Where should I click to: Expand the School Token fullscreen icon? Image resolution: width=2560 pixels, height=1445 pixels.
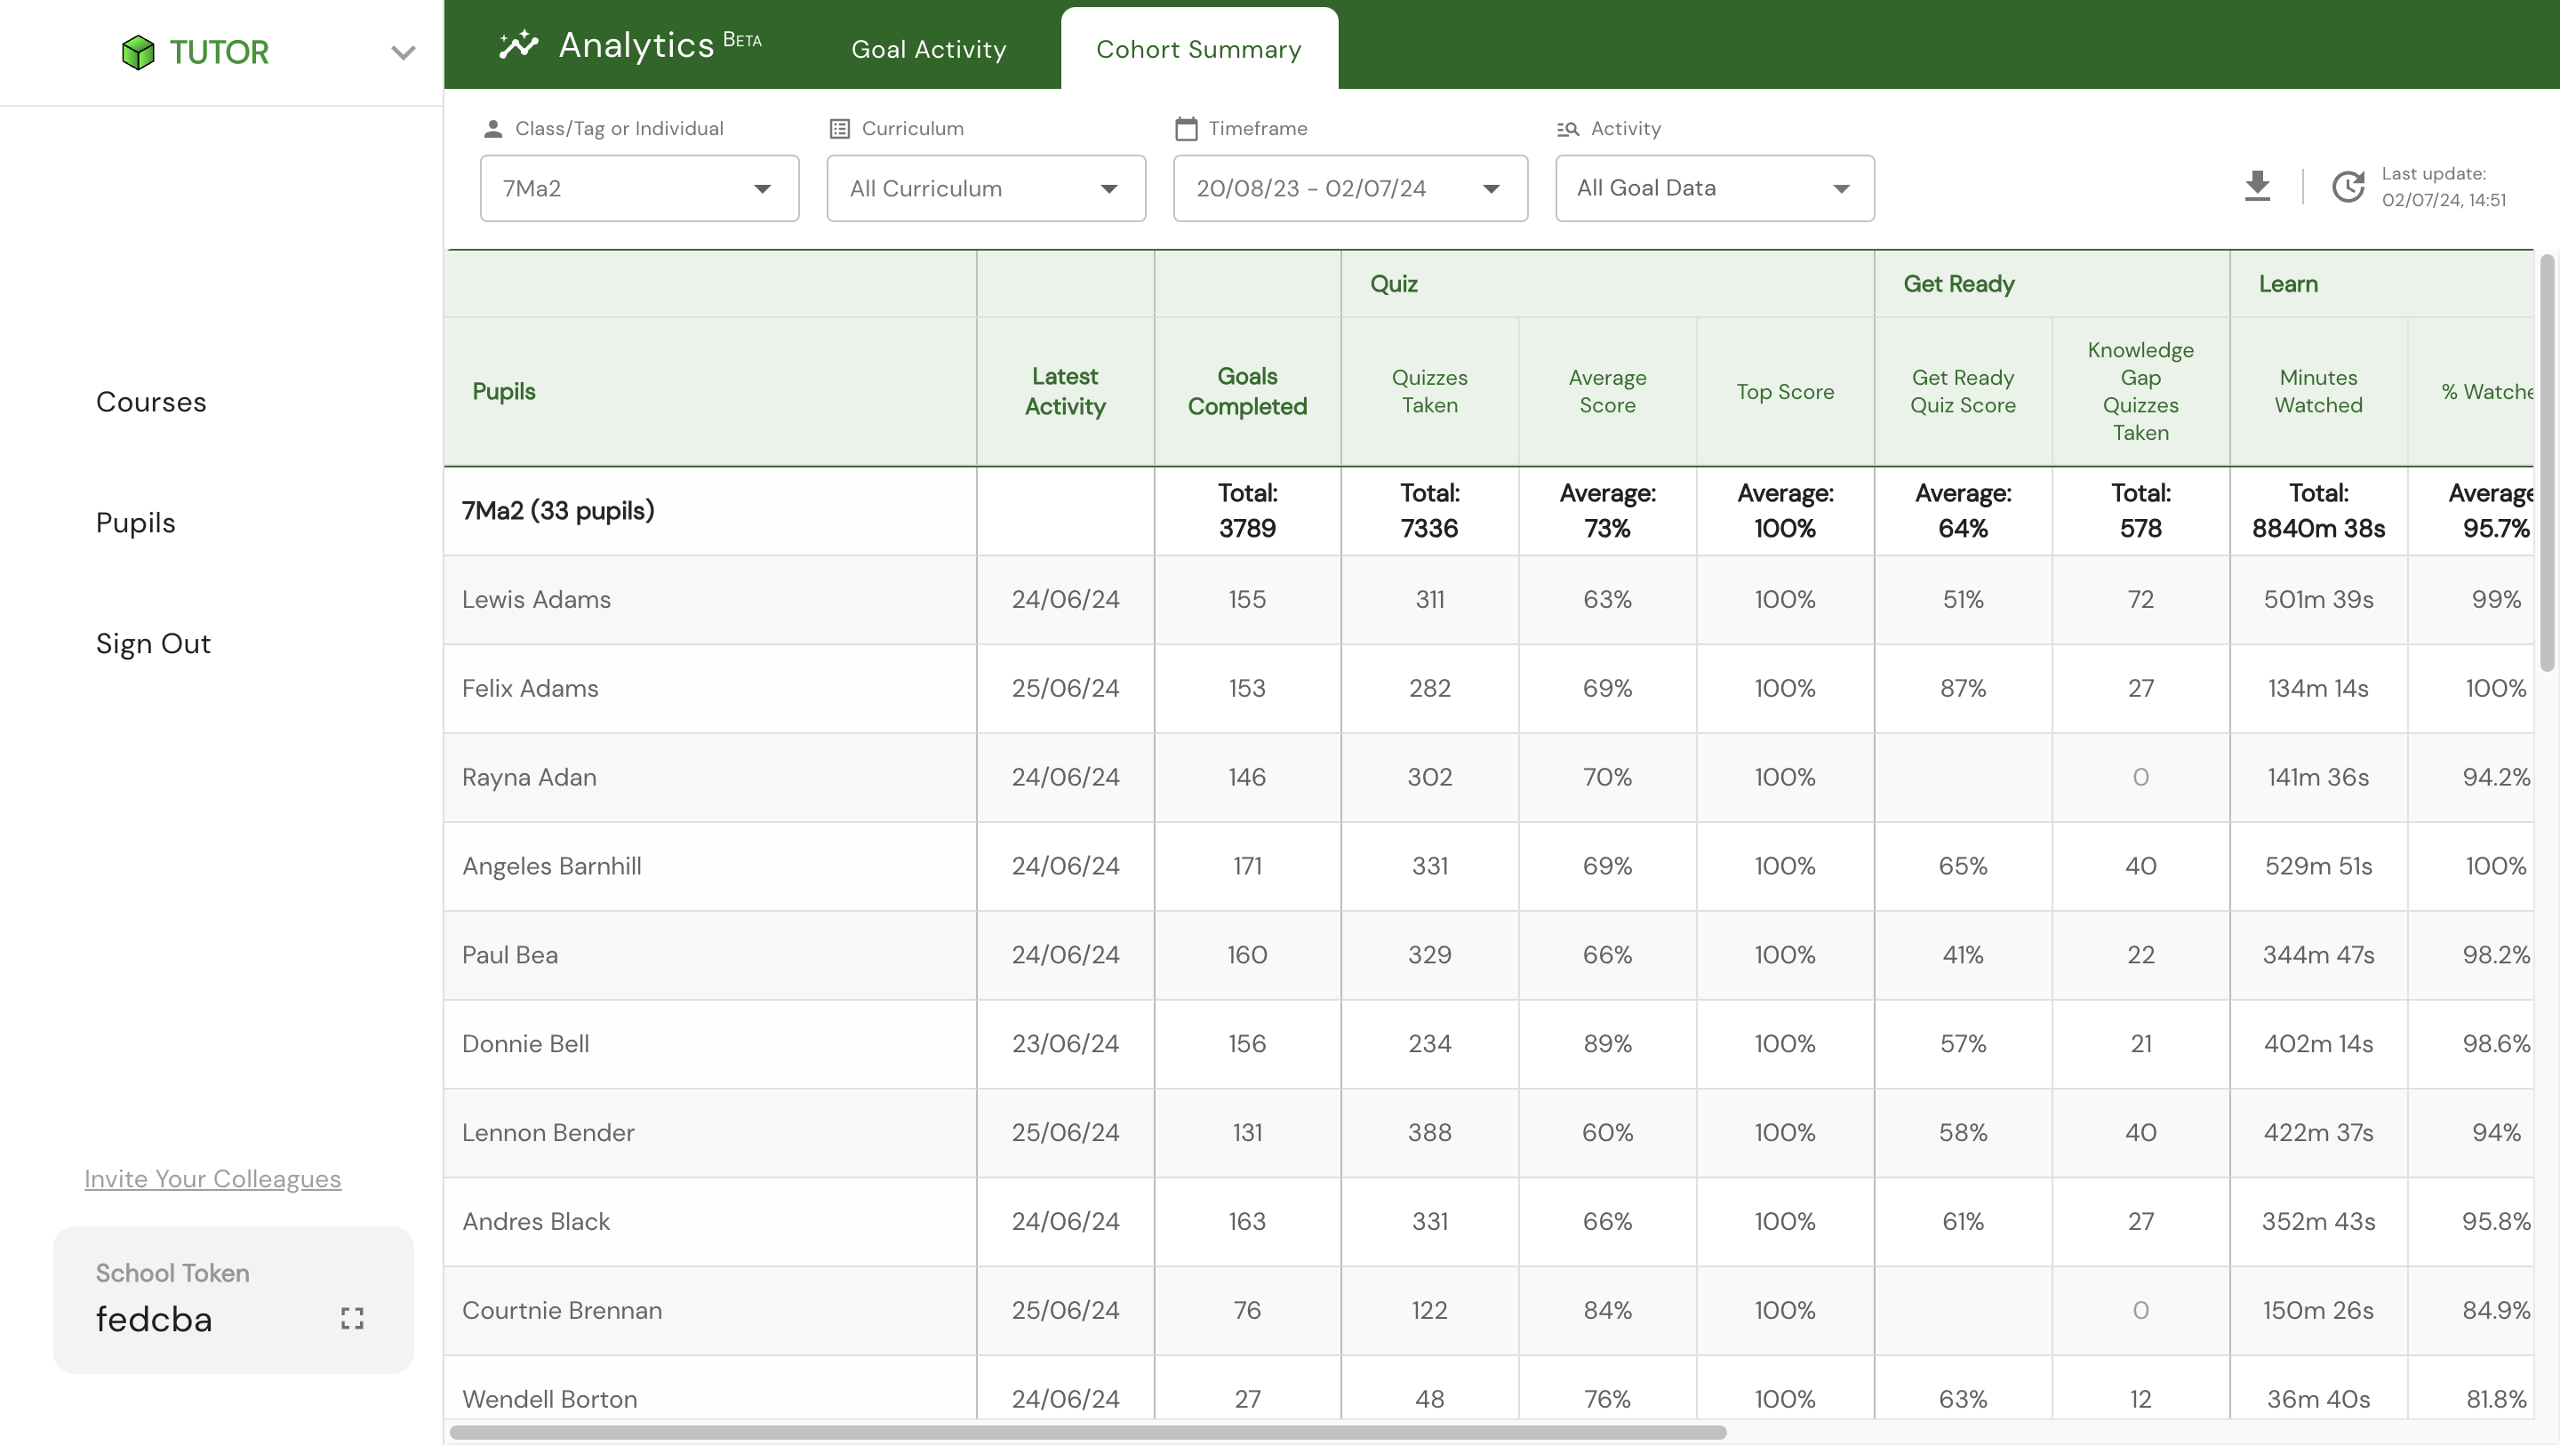(352, 1318)
